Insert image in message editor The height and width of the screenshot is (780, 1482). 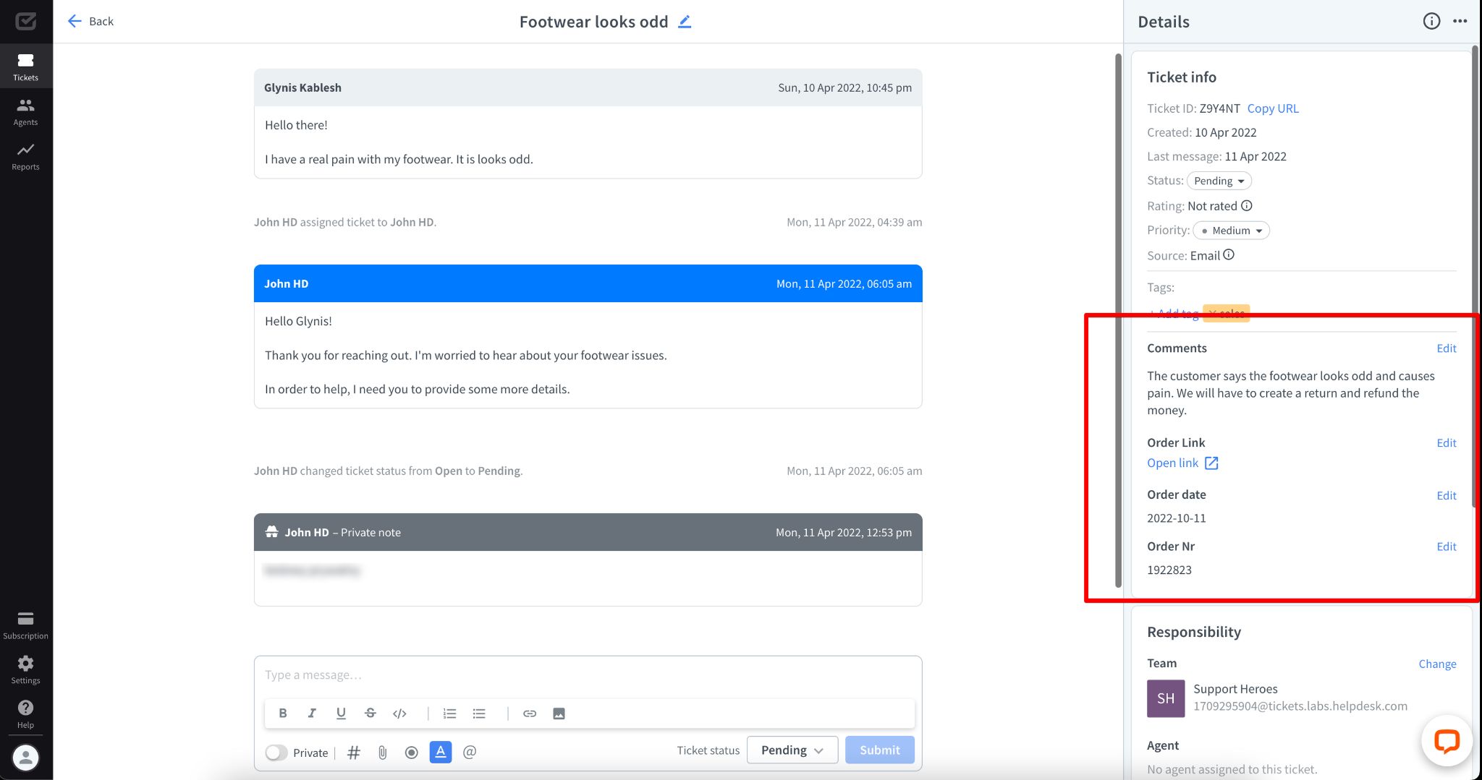click(559, 713)
